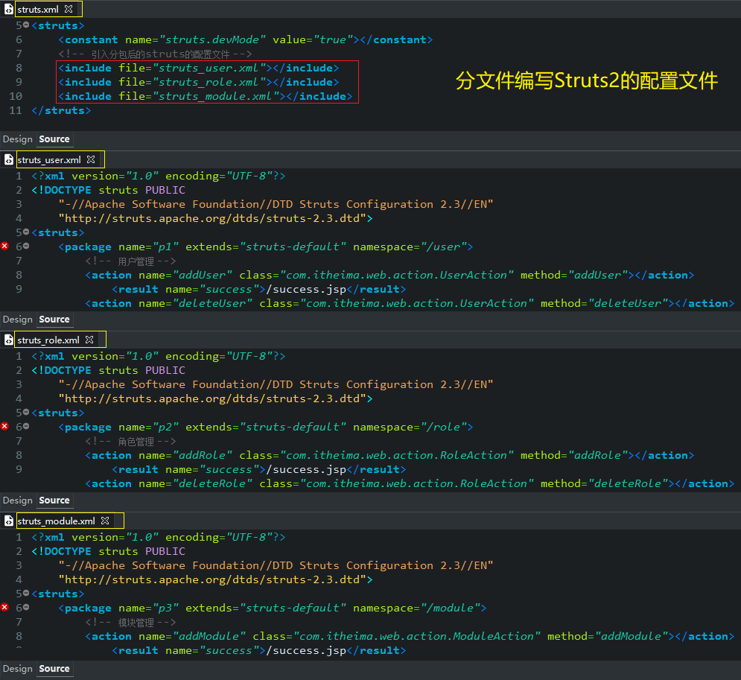This screenshot has width=741, height=680.
Task: Click the action name="addModule" line
Action: pyautogui.click(x=410, y=637)
